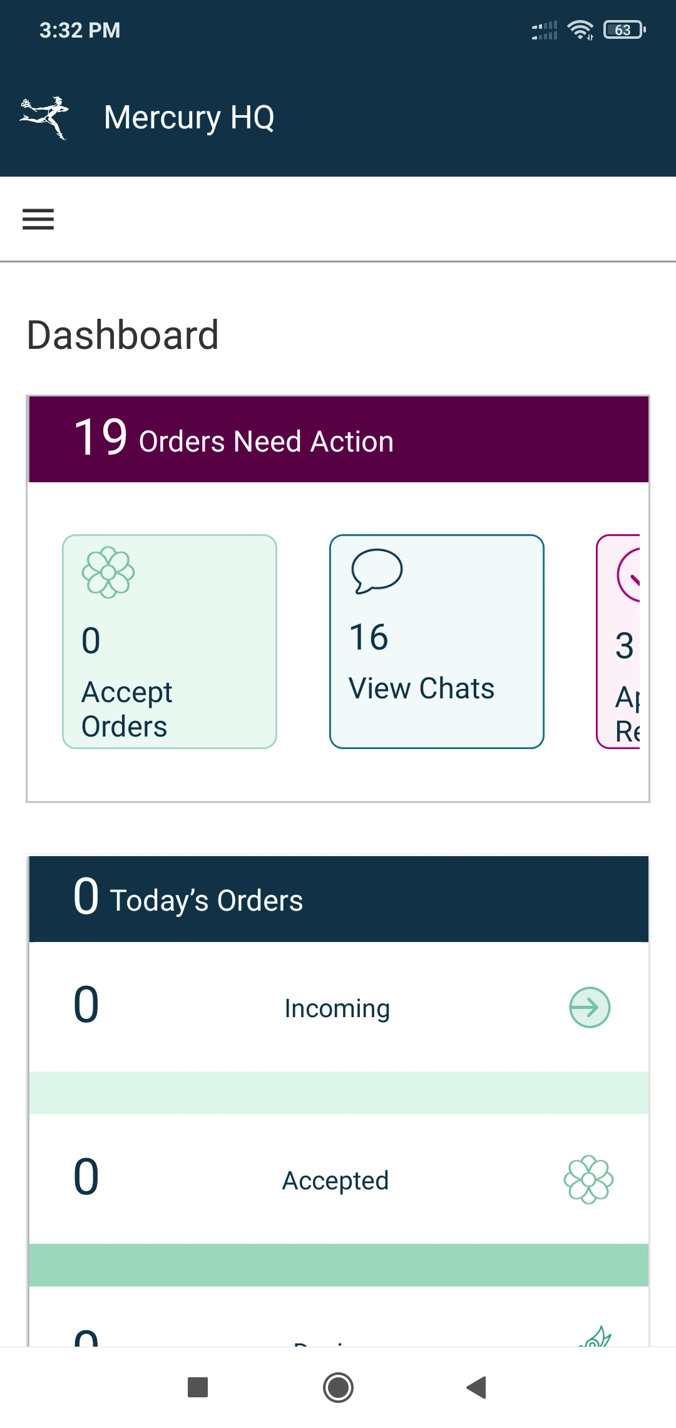Tap the Mercury HQ logo icon
Image resolution: width=676 pixels, height=1428 pixels.
tap(44, 118)
